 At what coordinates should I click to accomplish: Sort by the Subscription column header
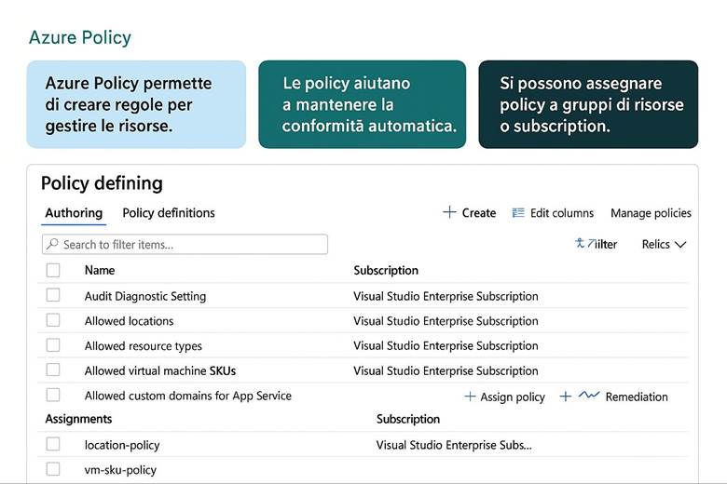click(386, 270)
